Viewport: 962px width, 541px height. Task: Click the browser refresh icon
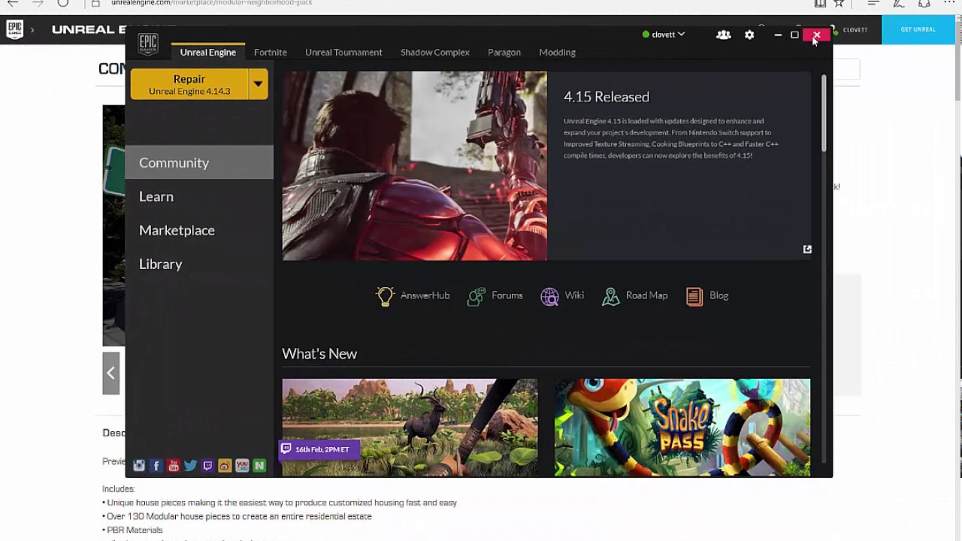(x=63, y=3)
